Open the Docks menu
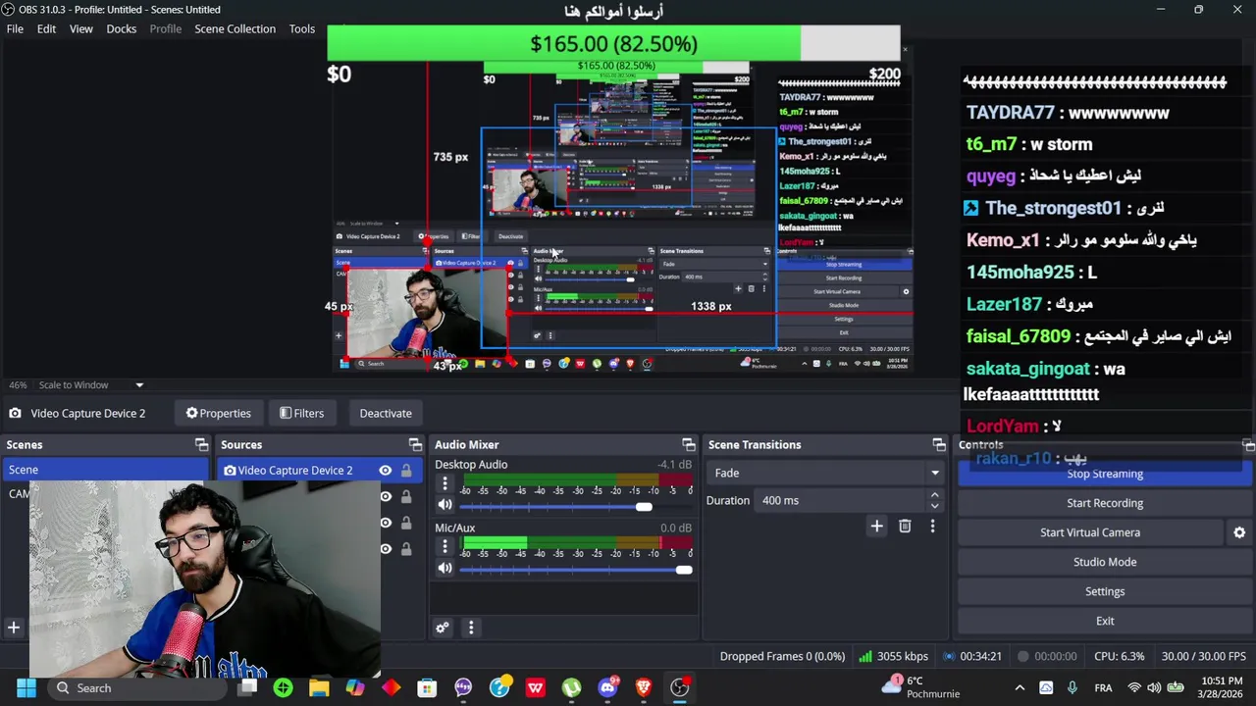The image size is (1256, 706). (122, 28)
